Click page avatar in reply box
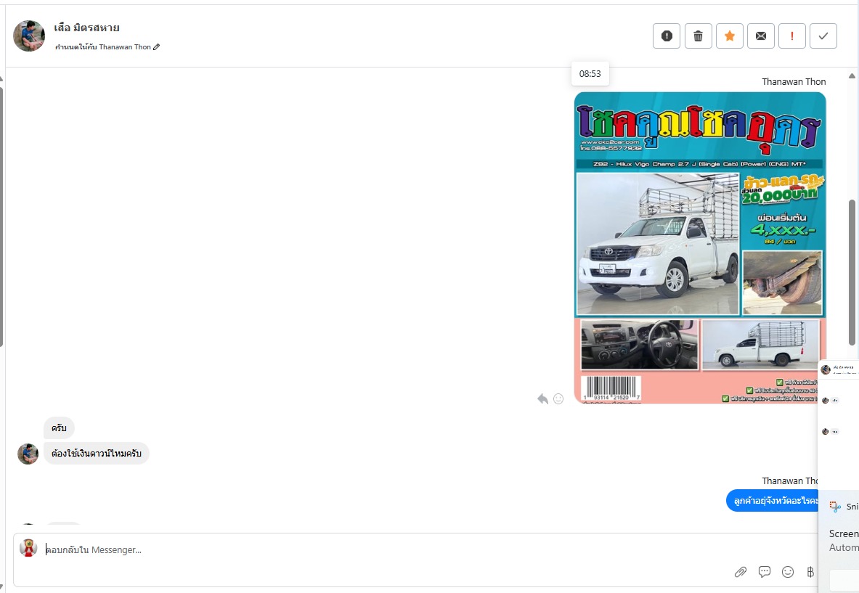Screen dimensions: 859x593 tap(28, 548)
